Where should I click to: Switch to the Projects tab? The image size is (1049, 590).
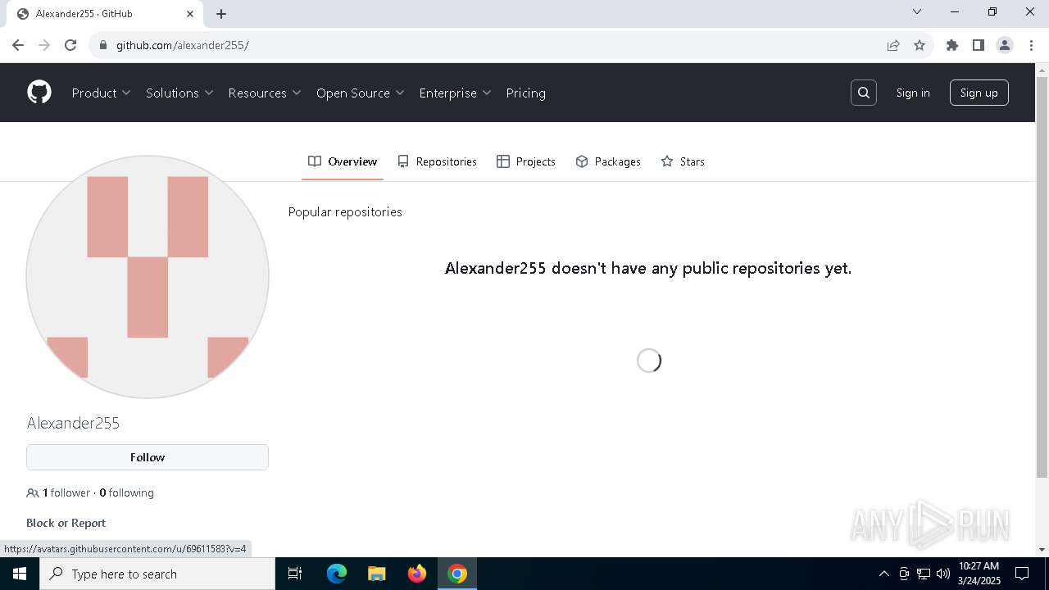coord(526,161)
